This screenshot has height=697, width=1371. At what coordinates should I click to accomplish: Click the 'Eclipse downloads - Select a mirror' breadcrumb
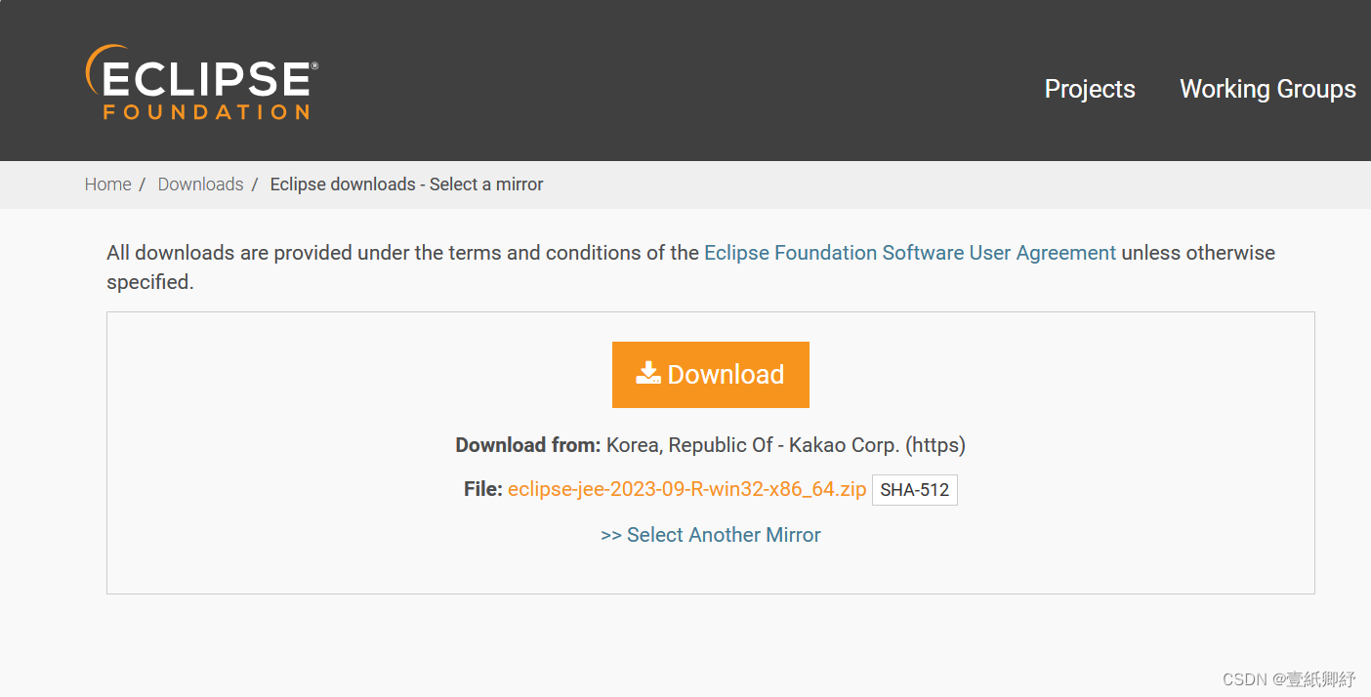tap(406, 184)
